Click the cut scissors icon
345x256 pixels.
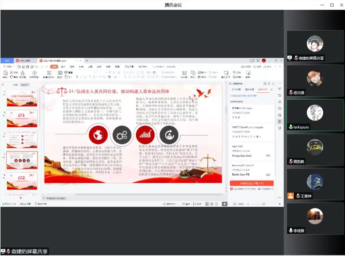[11, 73]
